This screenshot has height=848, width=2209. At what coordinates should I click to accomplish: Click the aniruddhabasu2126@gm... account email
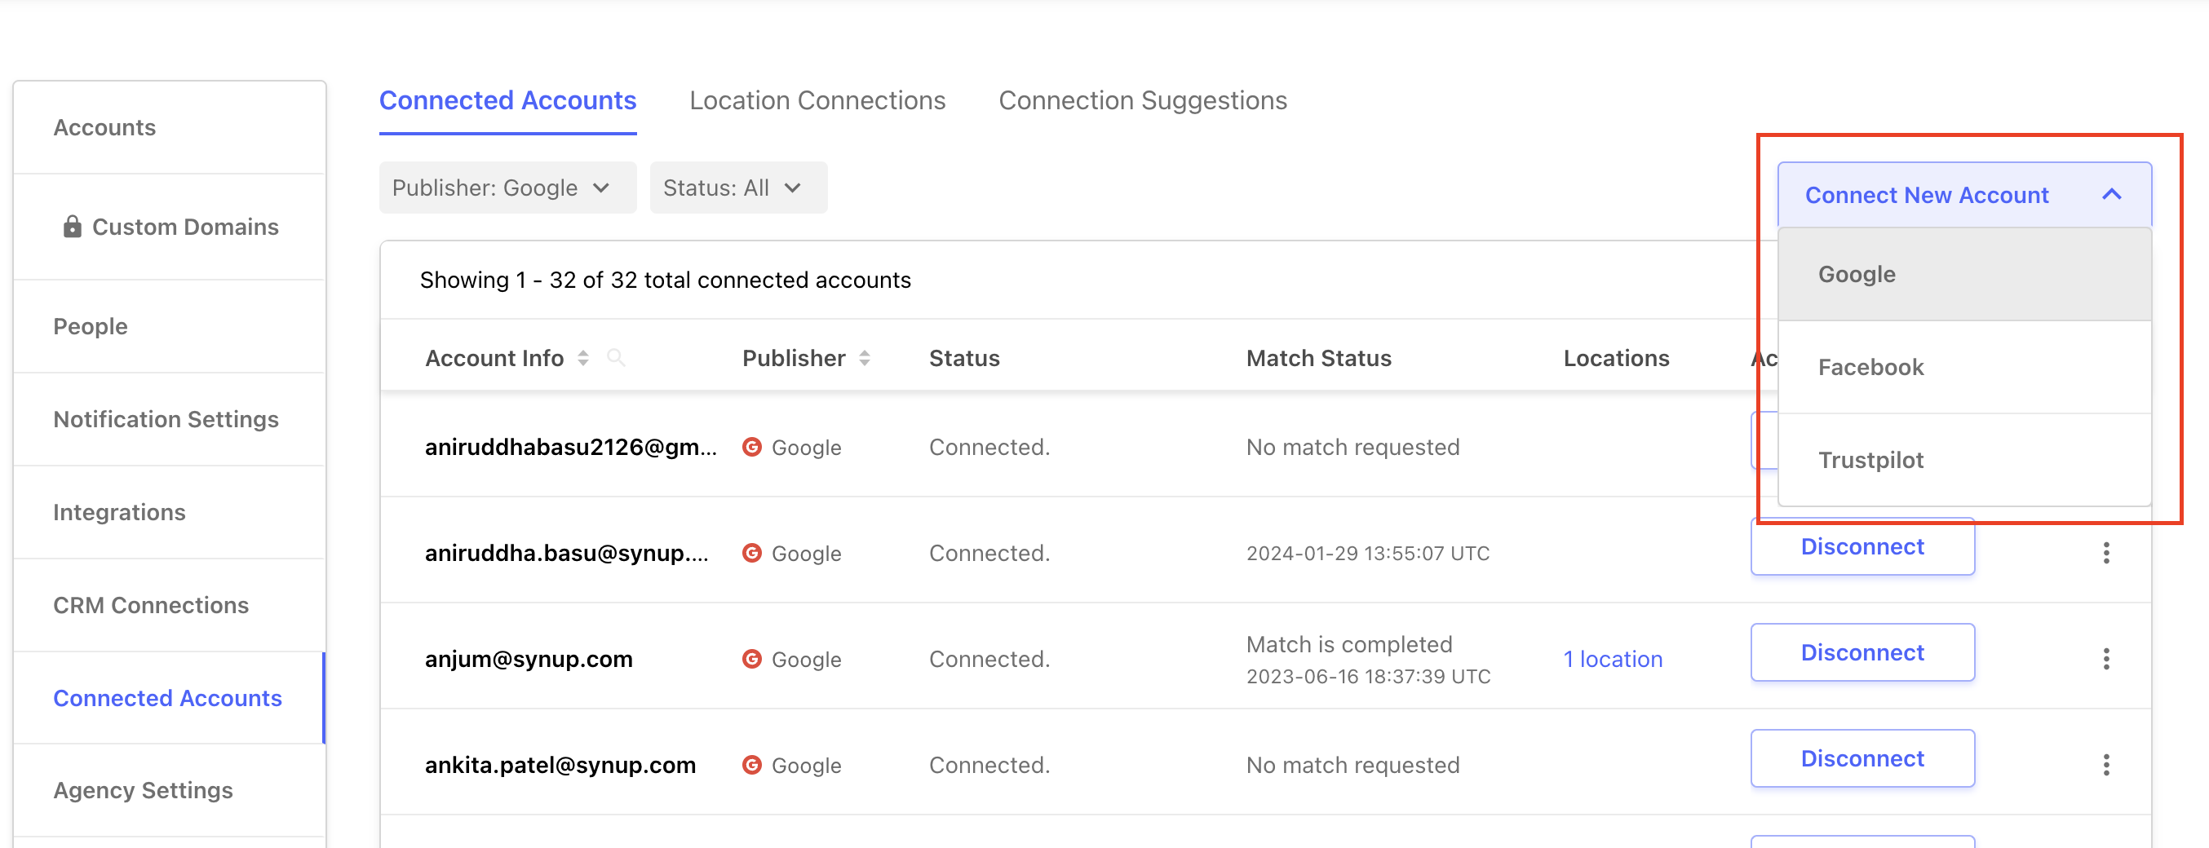570,447
